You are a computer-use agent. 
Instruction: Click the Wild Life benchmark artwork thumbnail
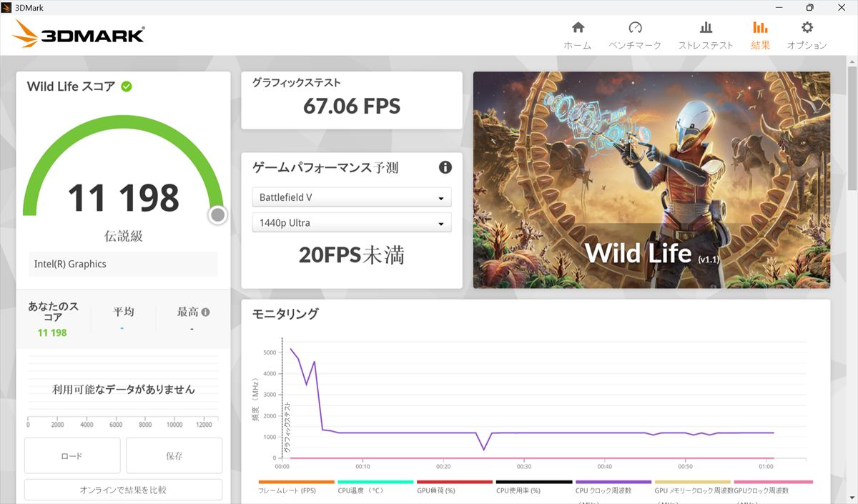(x=651, y=179)
